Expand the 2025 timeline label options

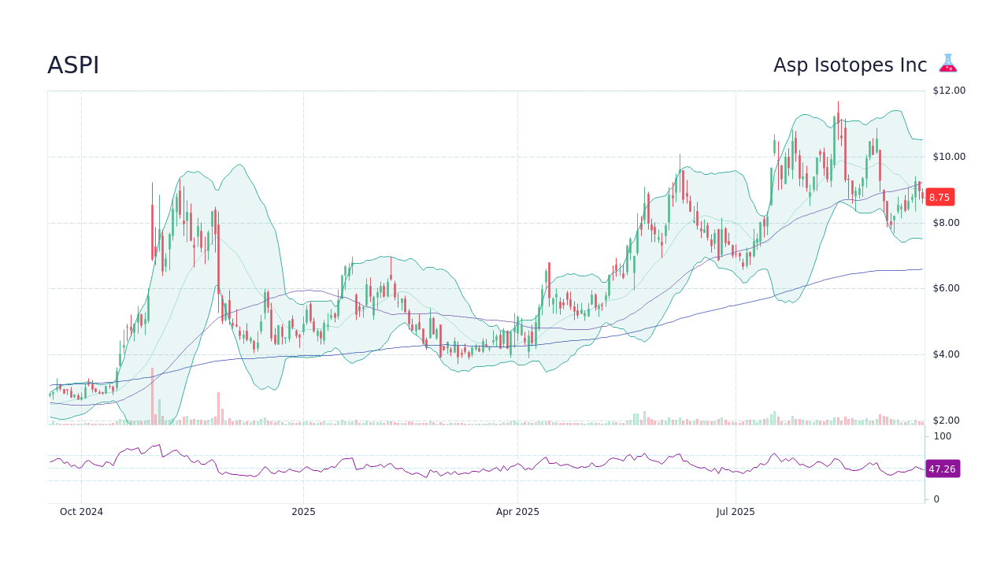(x=303, y=511)
